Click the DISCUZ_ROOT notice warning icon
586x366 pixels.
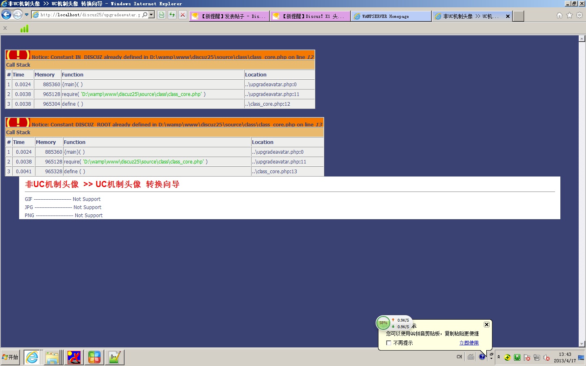pyautogui.click(x=18, y=122)
